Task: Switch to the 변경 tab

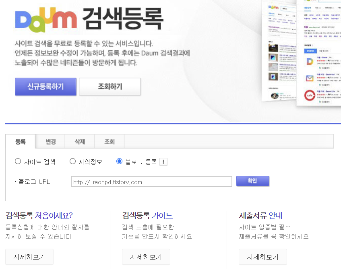Action: [50, 142]
